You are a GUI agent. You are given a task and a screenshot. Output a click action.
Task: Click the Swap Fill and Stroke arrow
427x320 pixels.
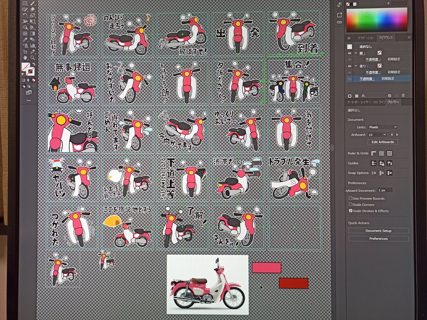(34, 64)
